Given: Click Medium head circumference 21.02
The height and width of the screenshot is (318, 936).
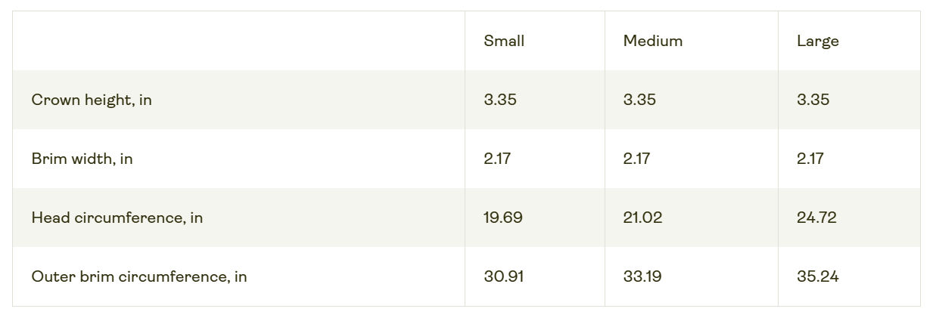Looking at the screenshot, I should point(642,218).
